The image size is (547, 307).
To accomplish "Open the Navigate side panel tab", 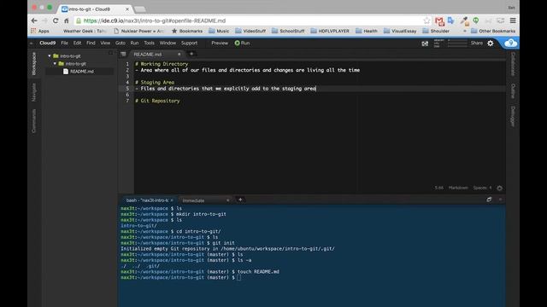I will (34, 92).
